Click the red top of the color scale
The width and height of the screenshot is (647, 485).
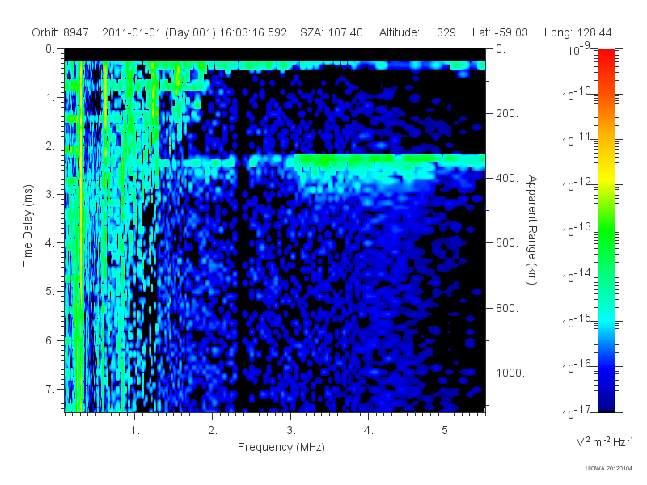(606, 56)
